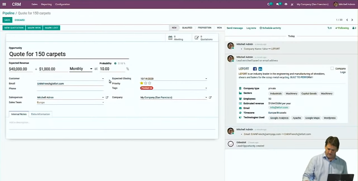
Task: Set stage to Qualified
Action: 187,28
